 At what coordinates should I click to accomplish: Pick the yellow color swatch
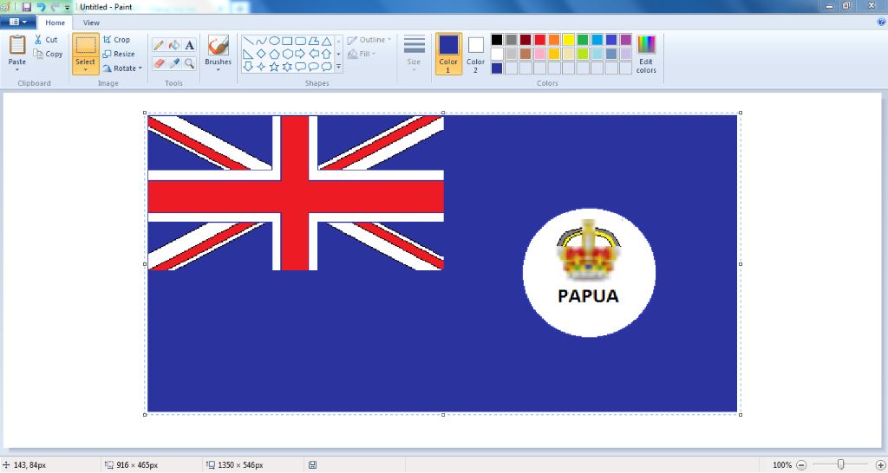(x=569, y=40)
